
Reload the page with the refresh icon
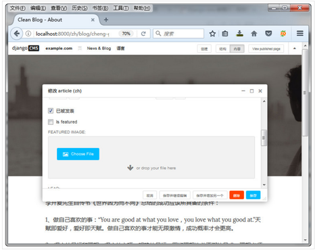pos(143,34)
